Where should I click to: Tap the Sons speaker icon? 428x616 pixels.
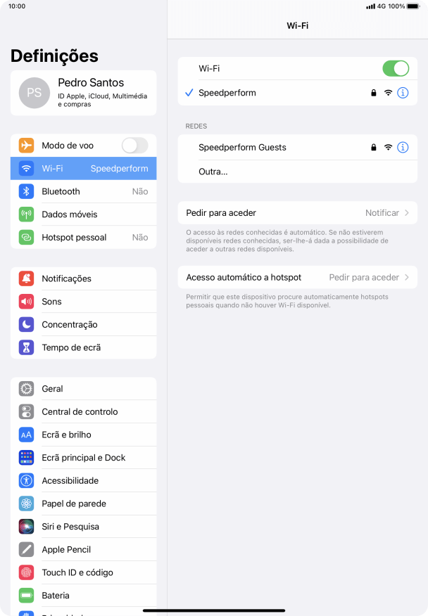26,302
